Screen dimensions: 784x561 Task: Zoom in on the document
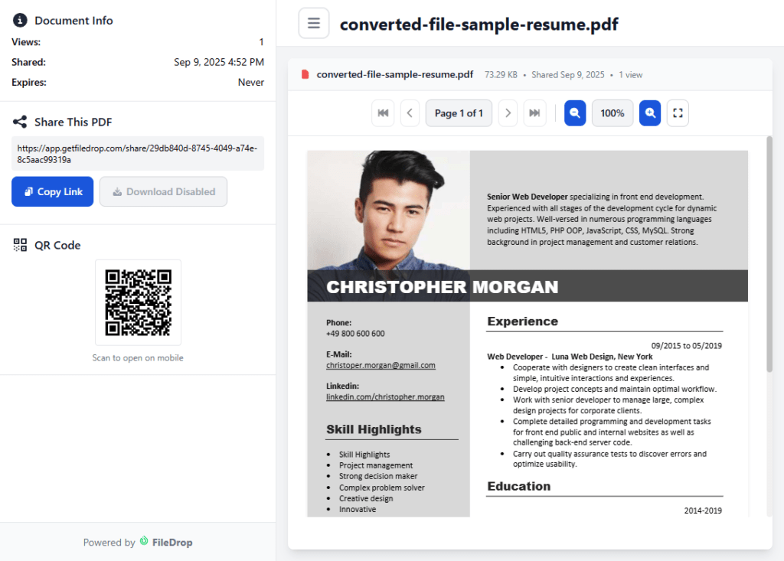(650, 113)
